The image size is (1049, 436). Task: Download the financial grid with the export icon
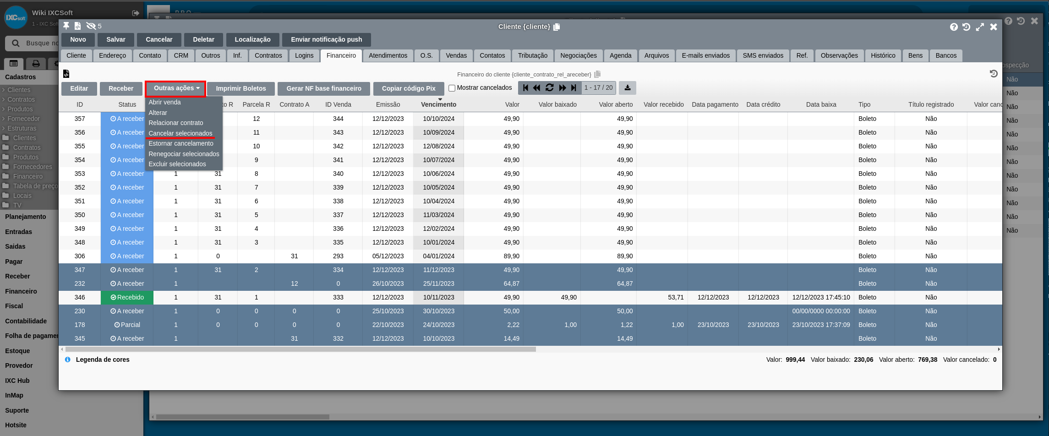point(627,87)
